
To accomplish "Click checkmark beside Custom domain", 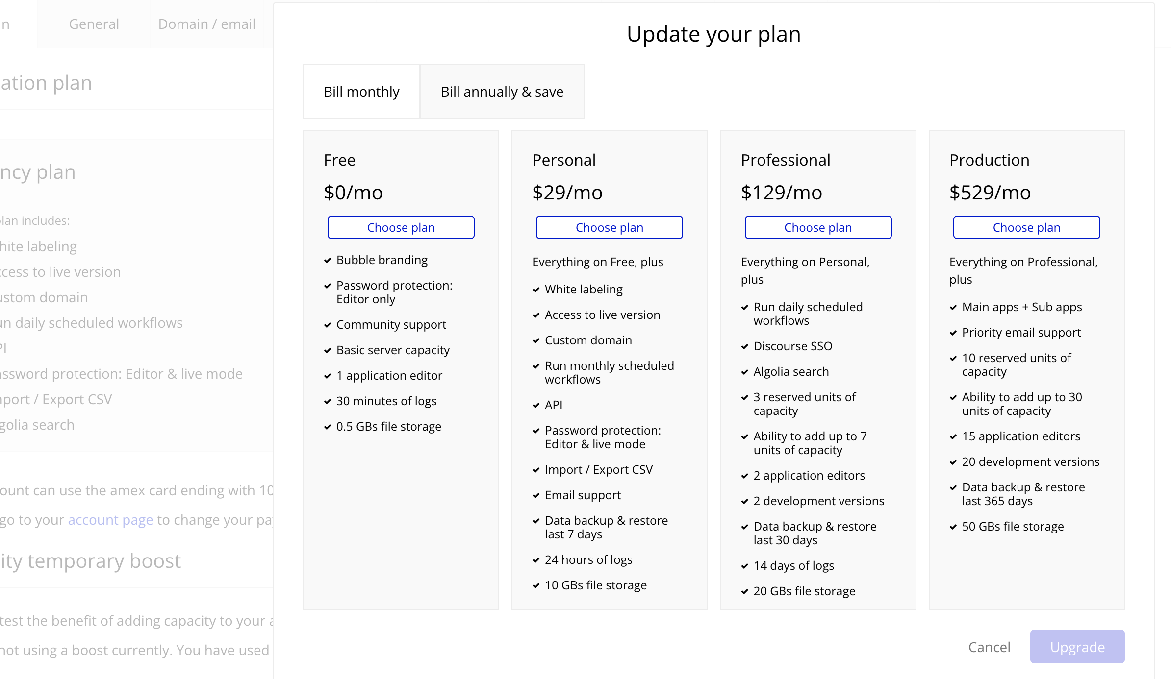I will [536, 341].
